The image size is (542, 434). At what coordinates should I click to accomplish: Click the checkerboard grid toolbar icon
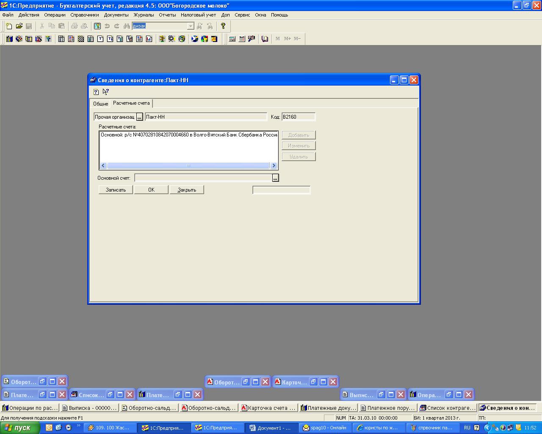pos(80,39)
